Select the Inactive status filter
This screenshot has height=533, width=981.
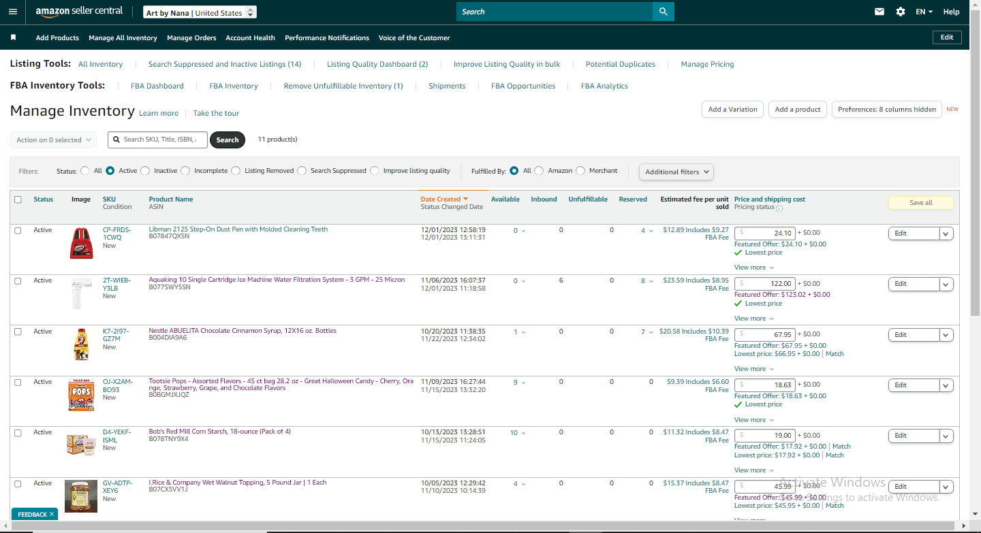145,171
